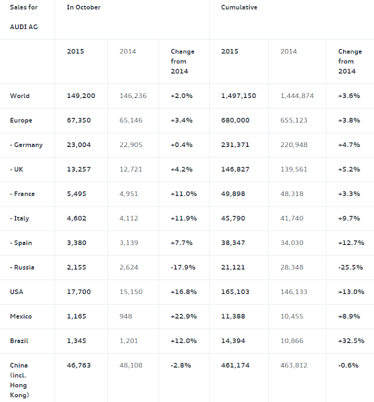374x402 pixels.
Task: Select Mexico October 2014 value 948
Action: pyautogui.click(x=126, y=317)
